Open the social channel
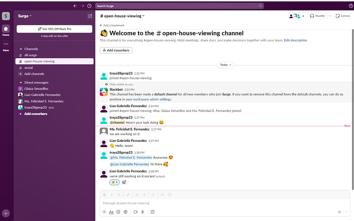The width and height of the screenshot is (354, 221). click(x=55, y=68)
